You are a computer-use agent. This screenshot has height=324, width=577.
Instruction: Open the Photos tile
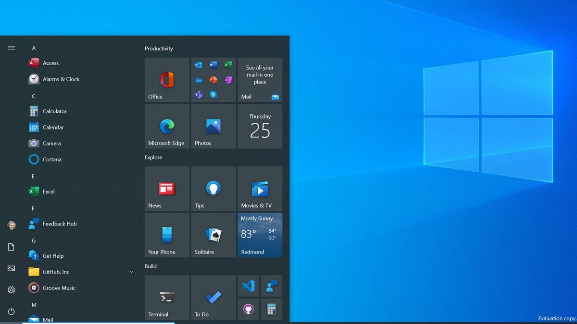(213, 126)
